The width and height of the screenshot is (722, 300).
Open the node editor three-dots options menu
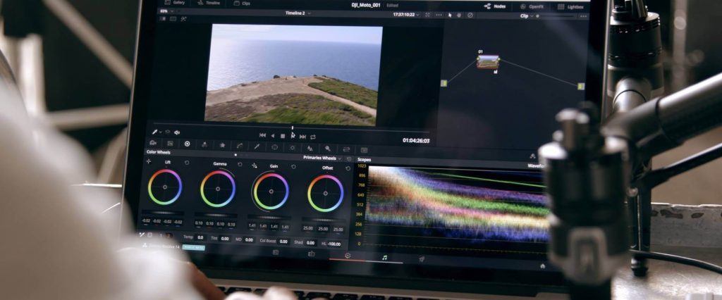point(583,16)
